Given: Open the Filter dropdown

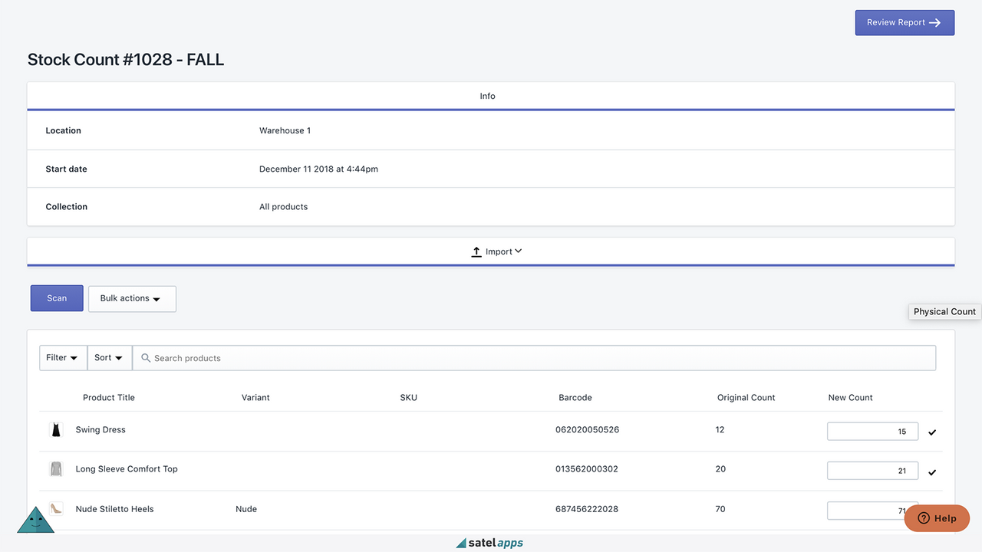Looking at the screenshot, I should pos(63,358).
